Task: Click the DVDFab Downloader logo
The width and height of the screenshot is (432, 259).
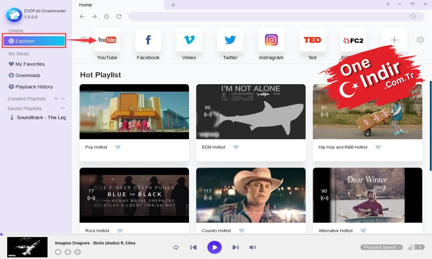Action: click(x=14, y=14)
